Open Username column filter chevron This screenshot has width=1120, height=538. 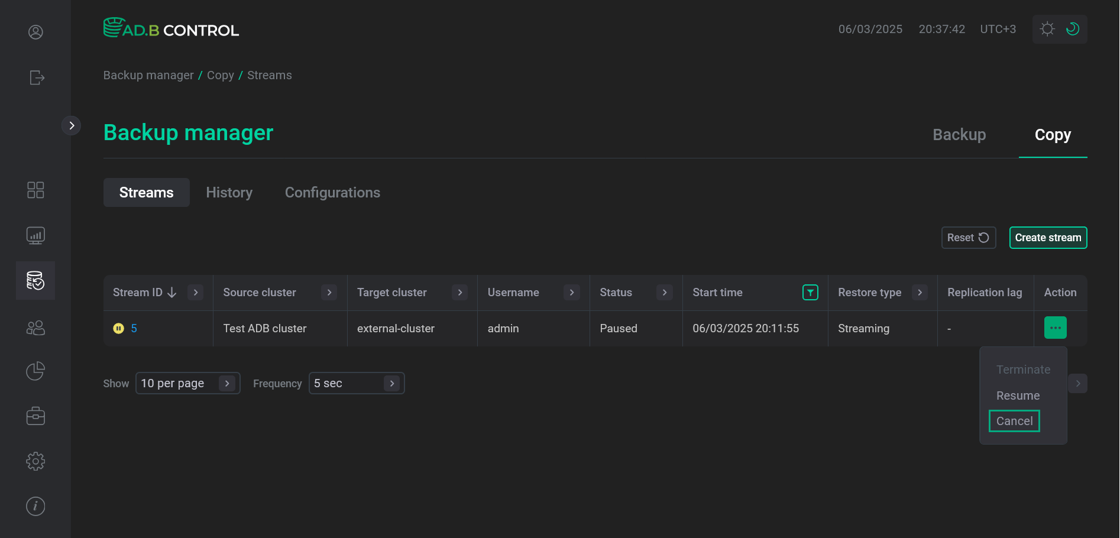click(572, 293)
